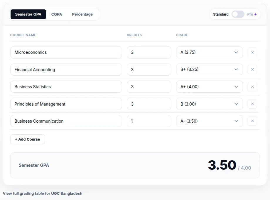
Task: Edit credits for Principles of Management
Action: tap(149, 104)
